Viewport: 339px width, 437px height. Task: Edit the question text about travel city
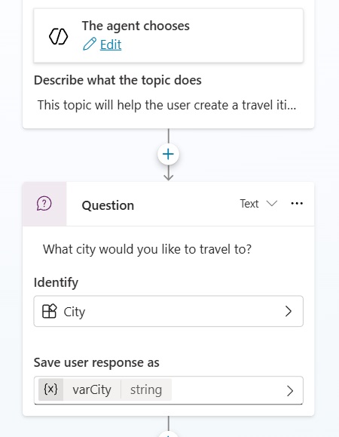click(147, 249)
